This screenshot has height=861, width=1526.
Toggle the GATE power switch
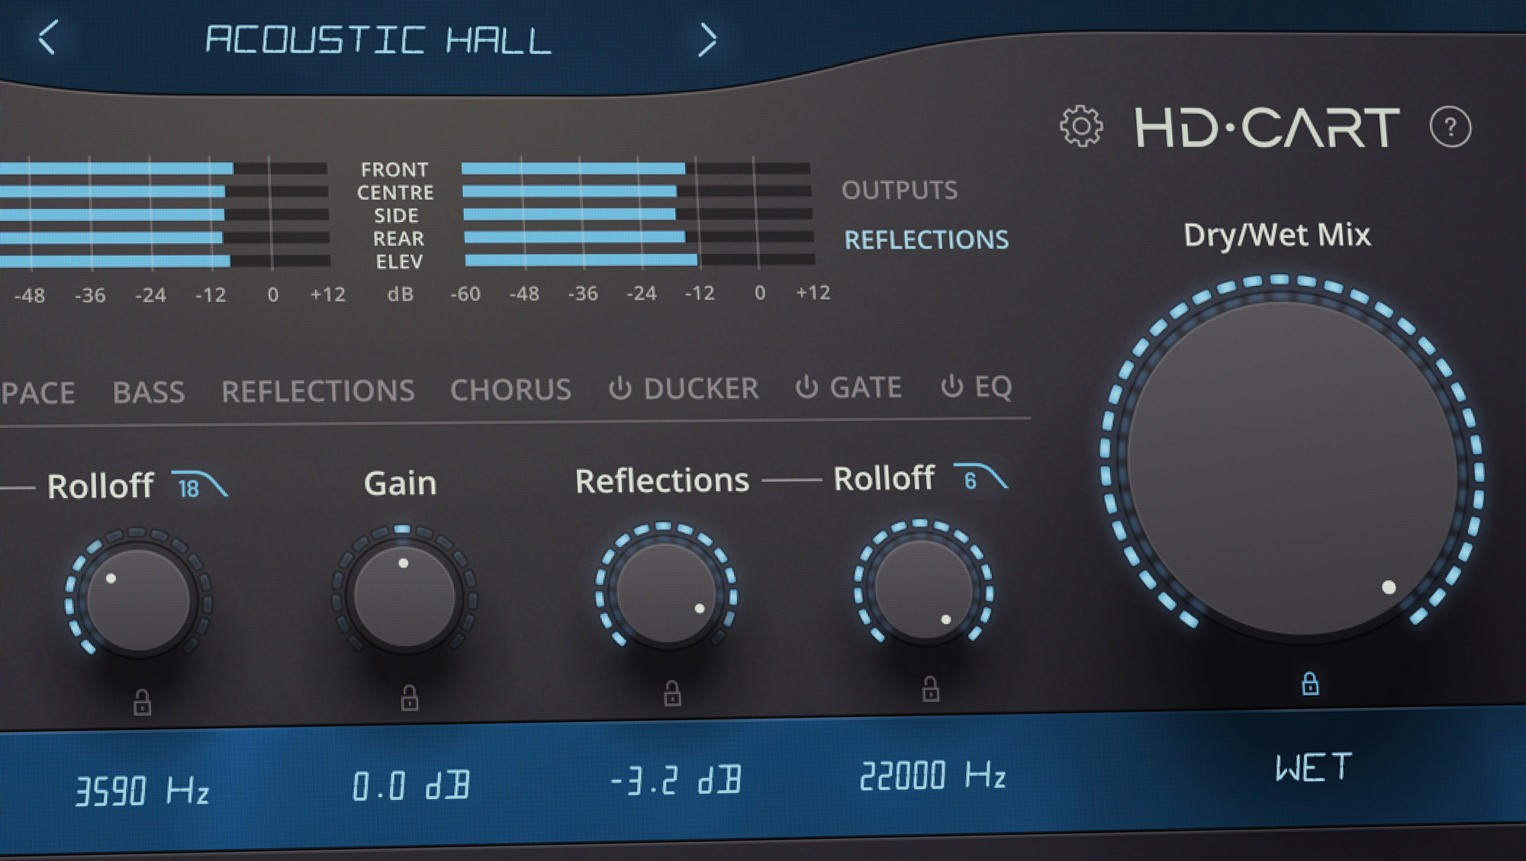(806, 387)
